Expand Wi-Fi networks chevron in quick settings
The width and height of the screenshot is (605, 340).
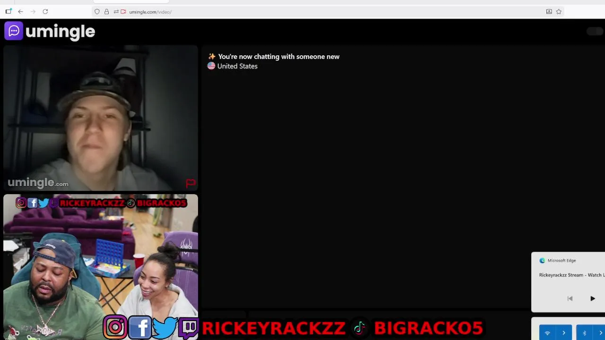click(564, 333)
